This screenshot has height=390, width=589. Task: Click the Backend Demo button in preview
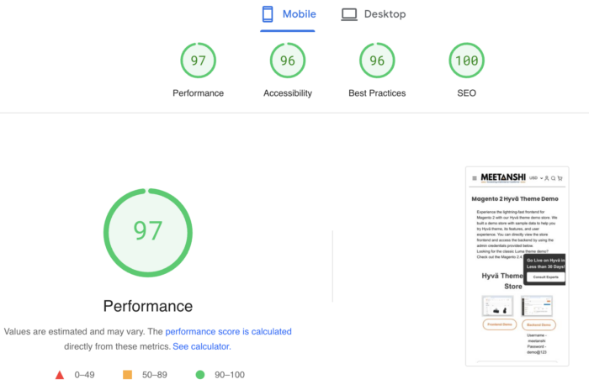[539, 324]
